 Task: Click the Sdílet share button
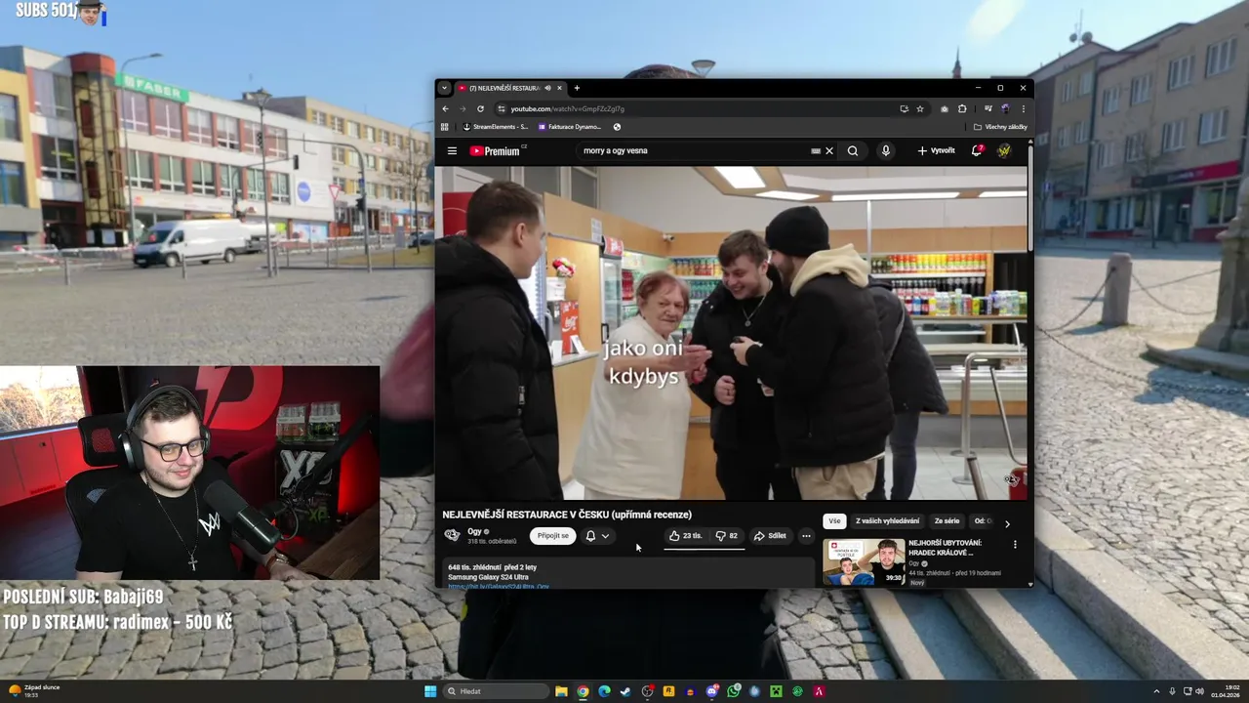point(770,536)
